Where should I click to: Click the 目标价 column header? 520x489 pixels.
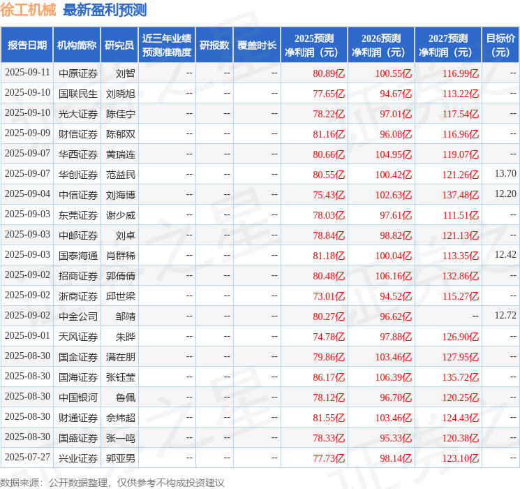click(500, 45)
